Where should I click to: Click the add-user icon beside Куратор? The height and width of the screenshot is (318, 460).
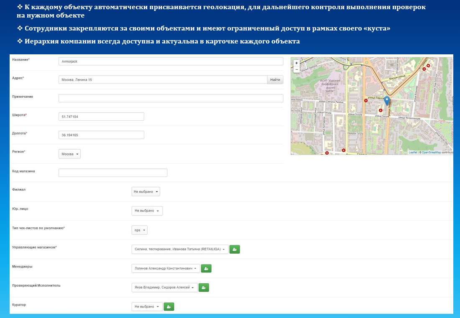169,307
